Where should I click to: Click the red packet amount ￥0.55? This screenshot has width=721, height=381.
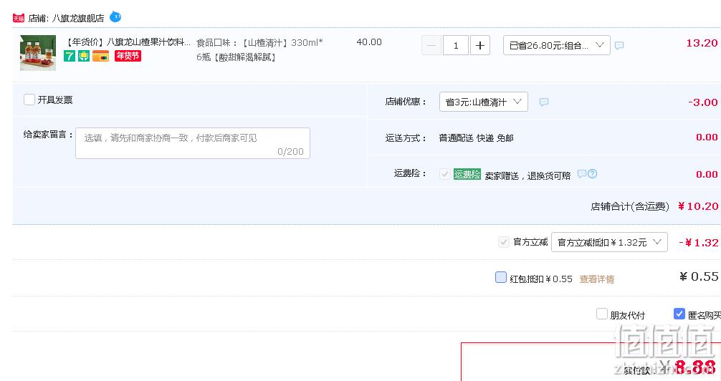pos(699,276)
